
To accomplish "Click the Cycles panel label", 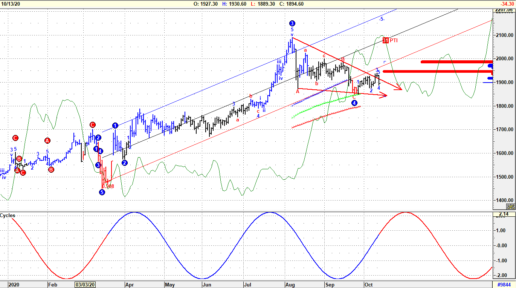I will [x=8, y=216].
